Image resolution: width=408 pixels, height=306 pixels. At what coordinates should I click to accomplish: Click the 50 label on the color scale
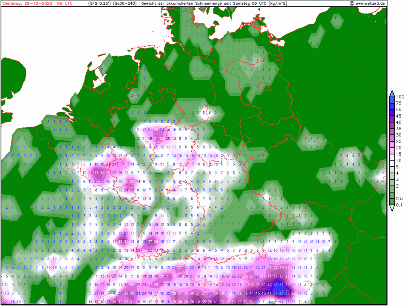click(399, 109)
